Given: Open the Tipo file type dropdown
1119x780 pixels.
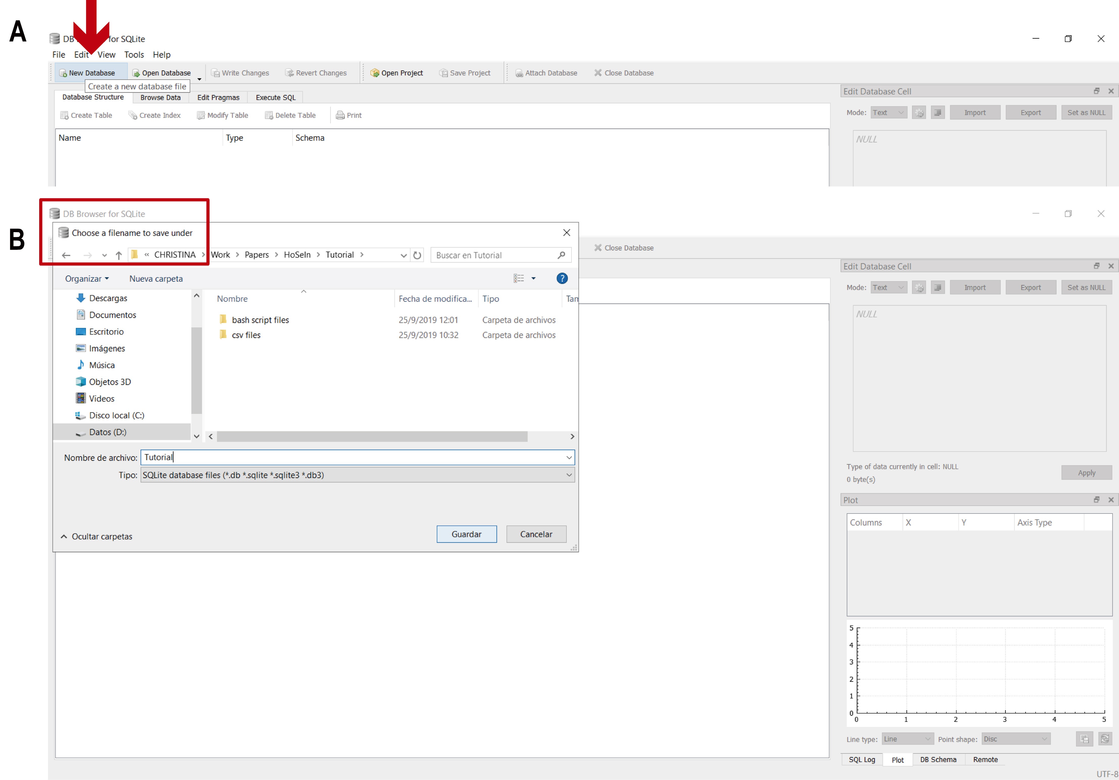Looking at the screenshot, I should coord(358,475).
